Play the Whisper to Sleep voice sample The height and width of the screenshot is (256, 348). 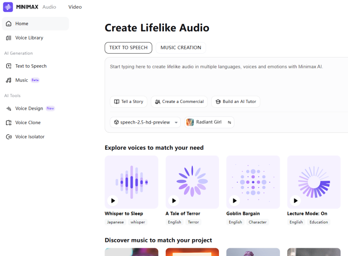pos(113,200)
